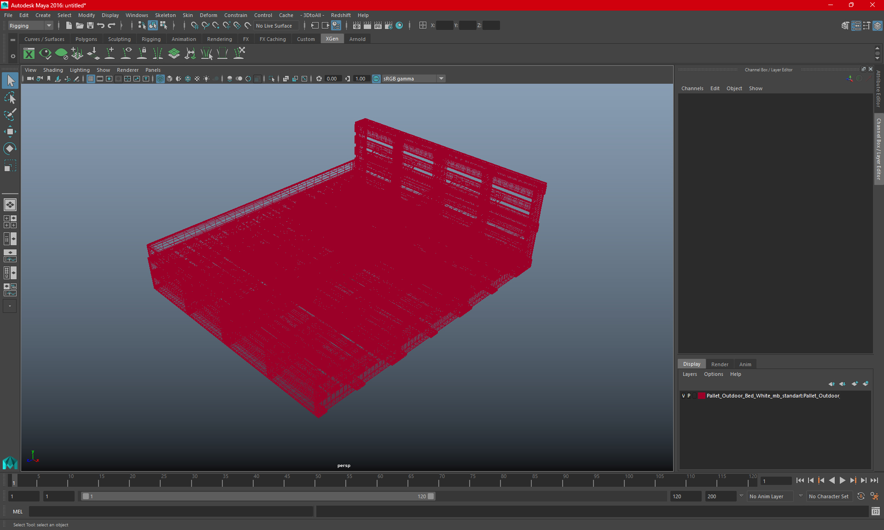Click the IPR render icon
Screen dimensions: 884x530
(378, 26)
